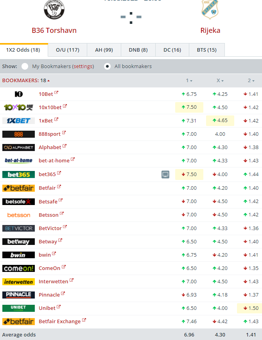Switch to the AH (99) tab
This screenshot has height=340, width=262.
(104, 50)
